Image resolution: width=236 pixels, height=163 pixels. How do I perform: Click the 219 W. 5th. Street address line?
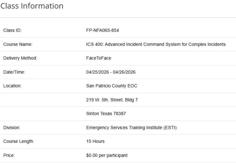click(110, 100)
